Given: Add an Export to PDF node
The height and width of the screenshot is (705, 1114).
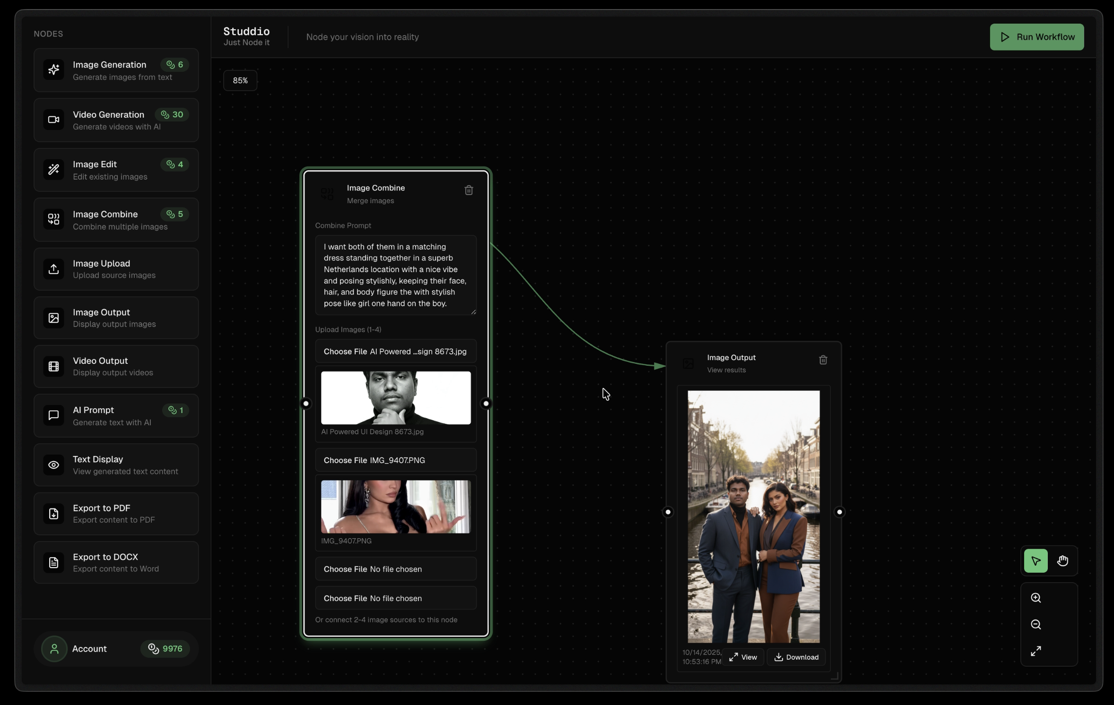Looking at the screenshot, I should pos(116,514).
